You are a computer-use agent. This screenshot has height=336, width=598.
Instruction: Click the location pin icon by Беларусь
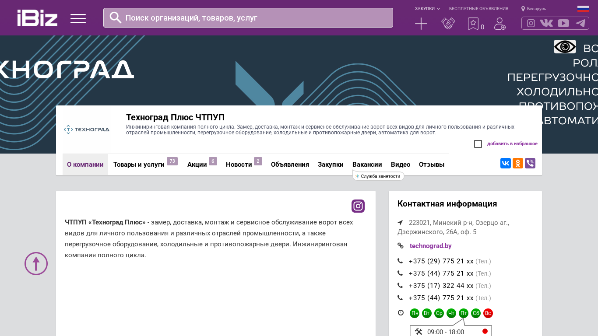point(523,9)
